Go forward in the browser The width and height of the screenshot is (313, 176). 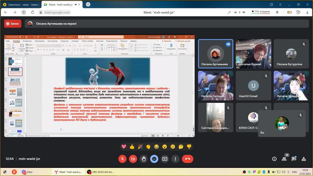pos(15,12)
